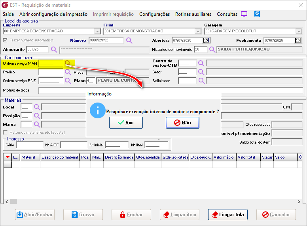
Task: Click the Limpar tela button
Action: click(228, 215)
